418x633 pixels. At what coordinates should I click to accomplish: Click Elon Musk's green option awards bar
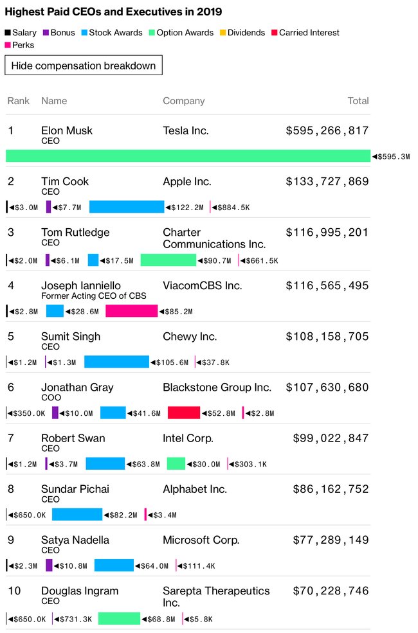(x=188, y=156)
